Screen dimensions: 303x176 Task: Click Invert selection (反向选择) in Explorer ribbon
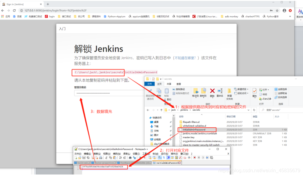(281, 97)
